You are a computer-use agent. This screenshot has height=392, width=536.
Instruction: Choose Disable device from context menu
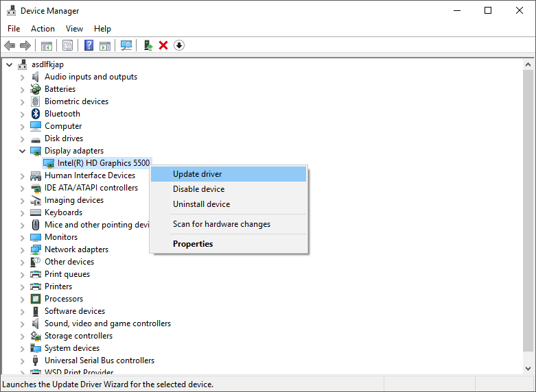click(229, 189)
